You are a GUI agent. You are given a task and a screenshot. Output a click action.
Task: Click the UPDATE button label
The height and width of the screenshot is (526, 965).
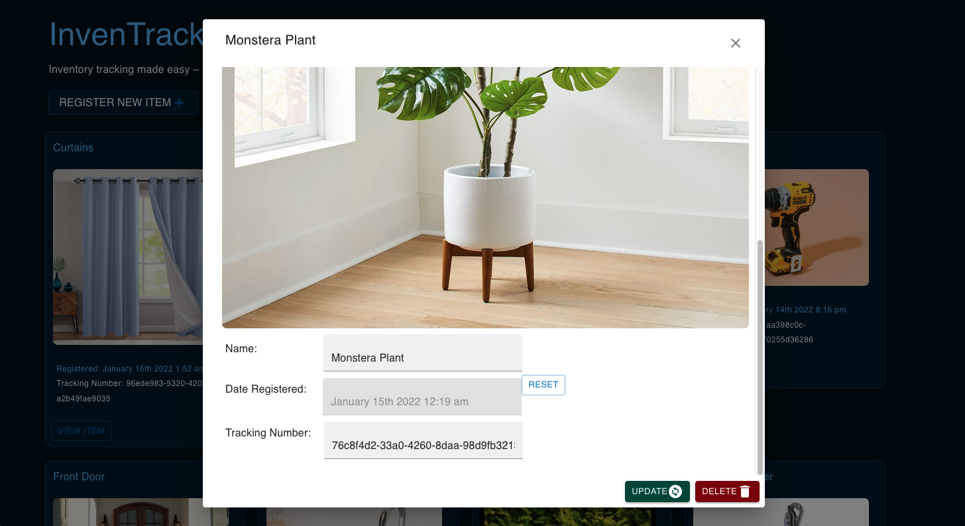pos(650,492)
